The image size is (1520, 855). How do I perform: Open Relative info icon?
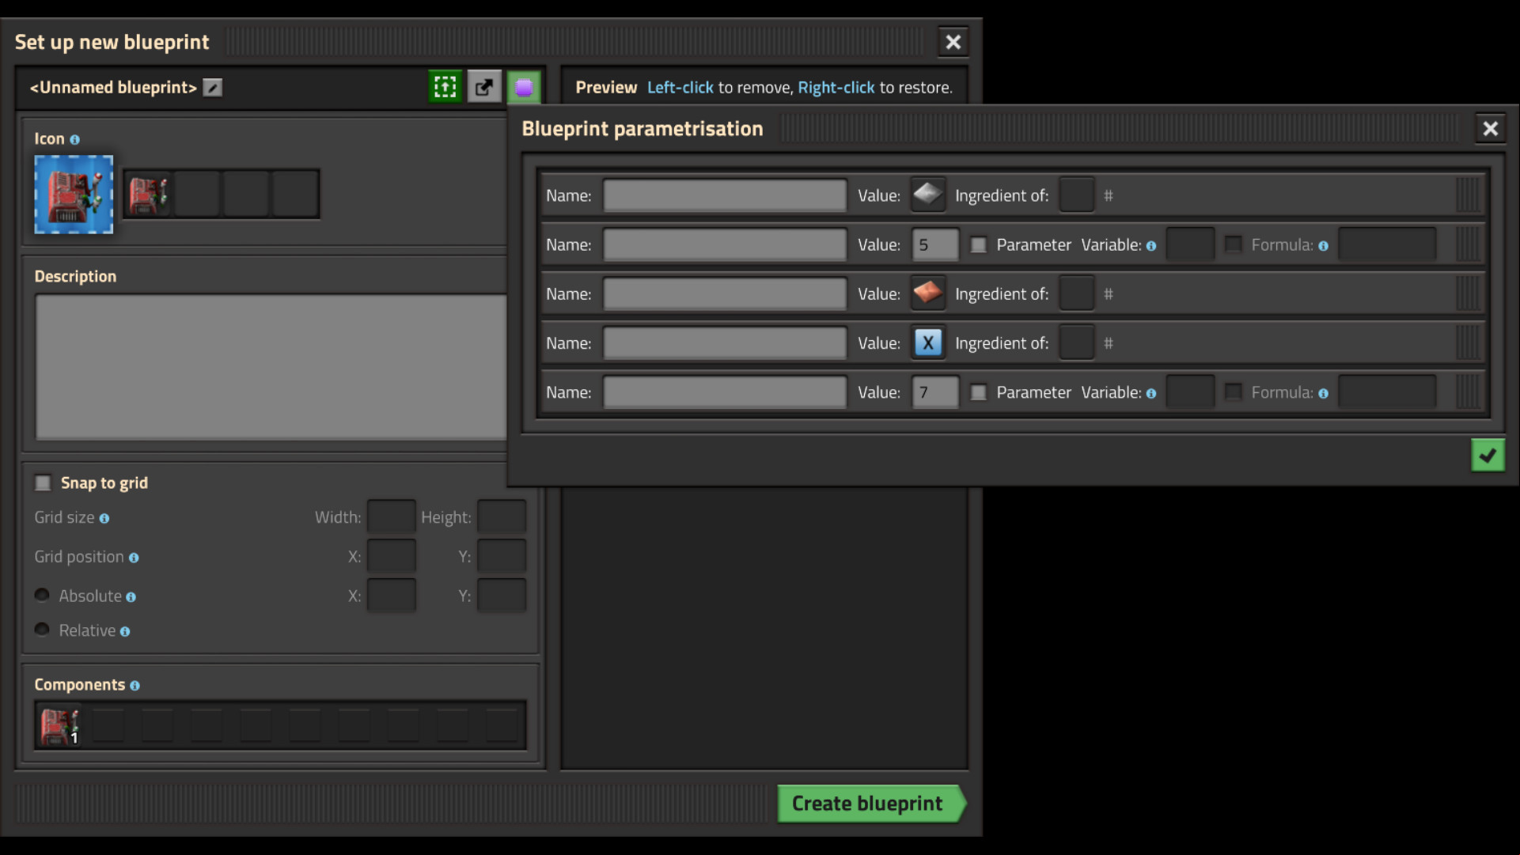coord(125,632)
